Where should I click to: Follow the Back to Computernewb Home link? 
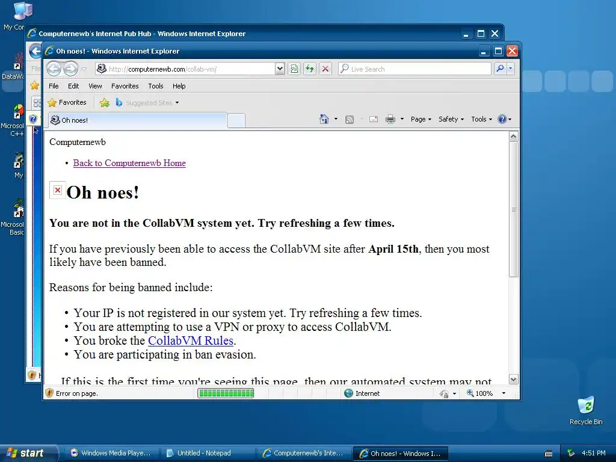(129, 163)
